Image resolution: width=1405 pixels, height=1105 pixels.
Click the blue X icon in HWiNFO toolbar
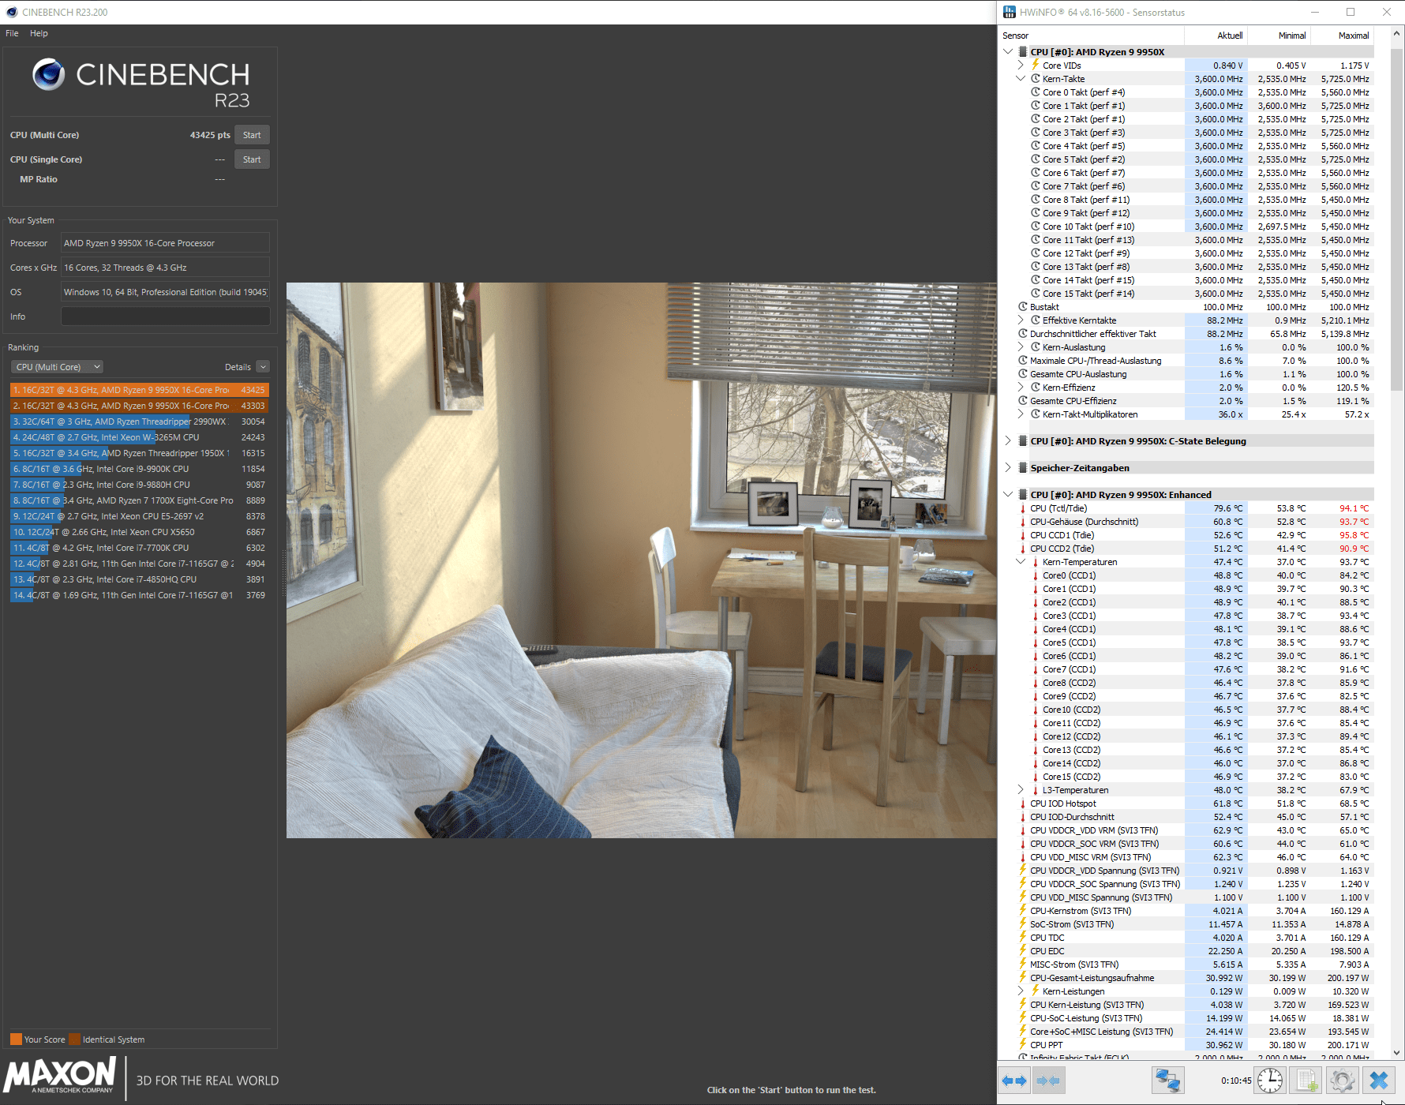point(1379,1081)
